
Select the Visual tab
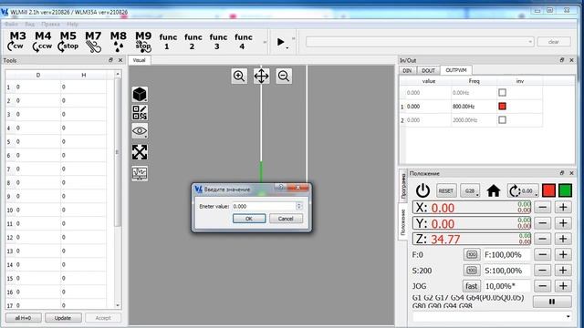[x=140, y=60]
